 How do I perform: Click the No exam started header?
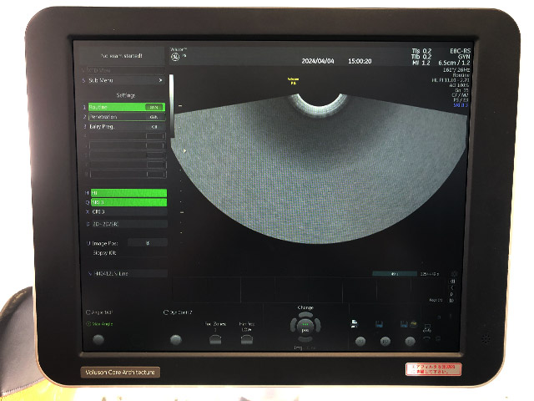(x=122, y=56)
